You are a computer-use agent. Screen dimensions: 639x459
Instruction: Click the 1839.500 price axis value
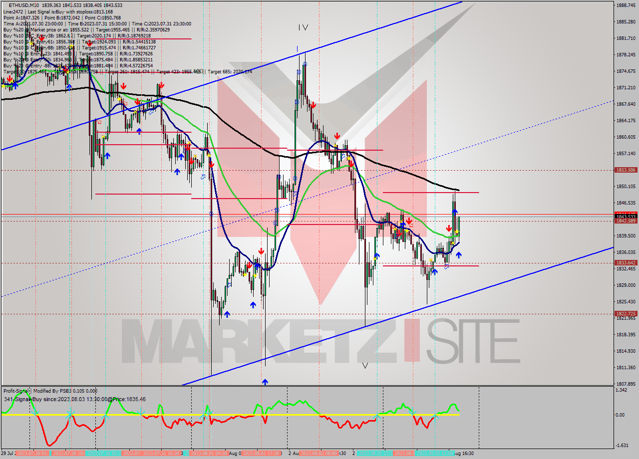pyautogui.click(x=626, y=235)
